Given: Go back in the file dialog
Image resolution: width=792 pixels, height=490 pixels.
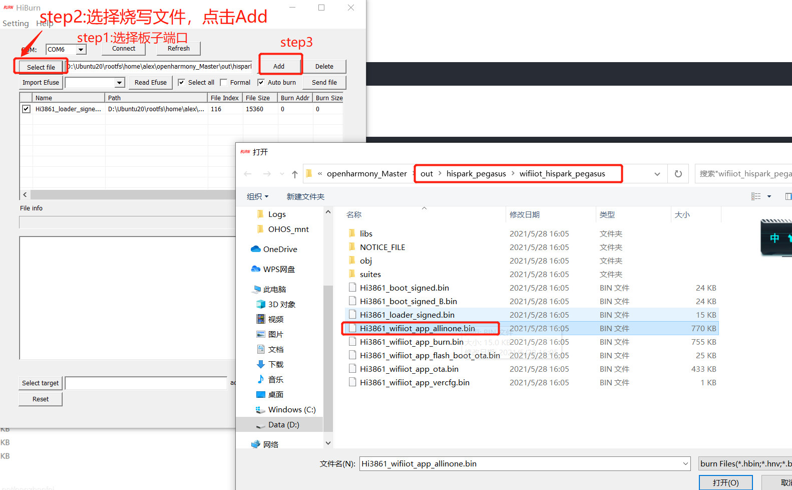Looking at the screenshot, I should click(x=248, y=174).
